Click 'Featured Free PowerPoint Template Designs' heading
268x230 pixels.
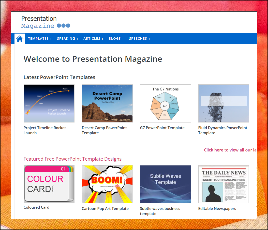[x=72, y=159]
